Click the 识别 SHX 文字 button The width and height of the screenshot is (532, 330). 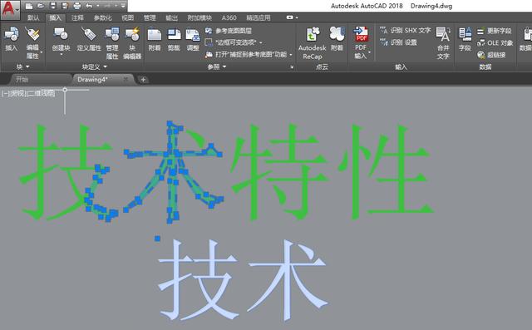[x=405, y=31]
